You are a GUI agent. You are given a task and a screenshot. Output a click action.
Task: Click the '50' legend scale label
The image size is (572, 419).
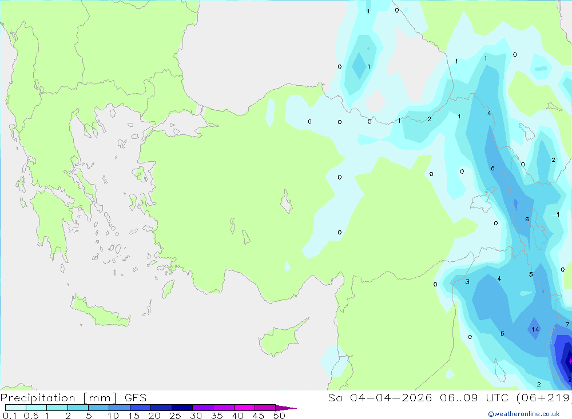(x=280, y=416)
